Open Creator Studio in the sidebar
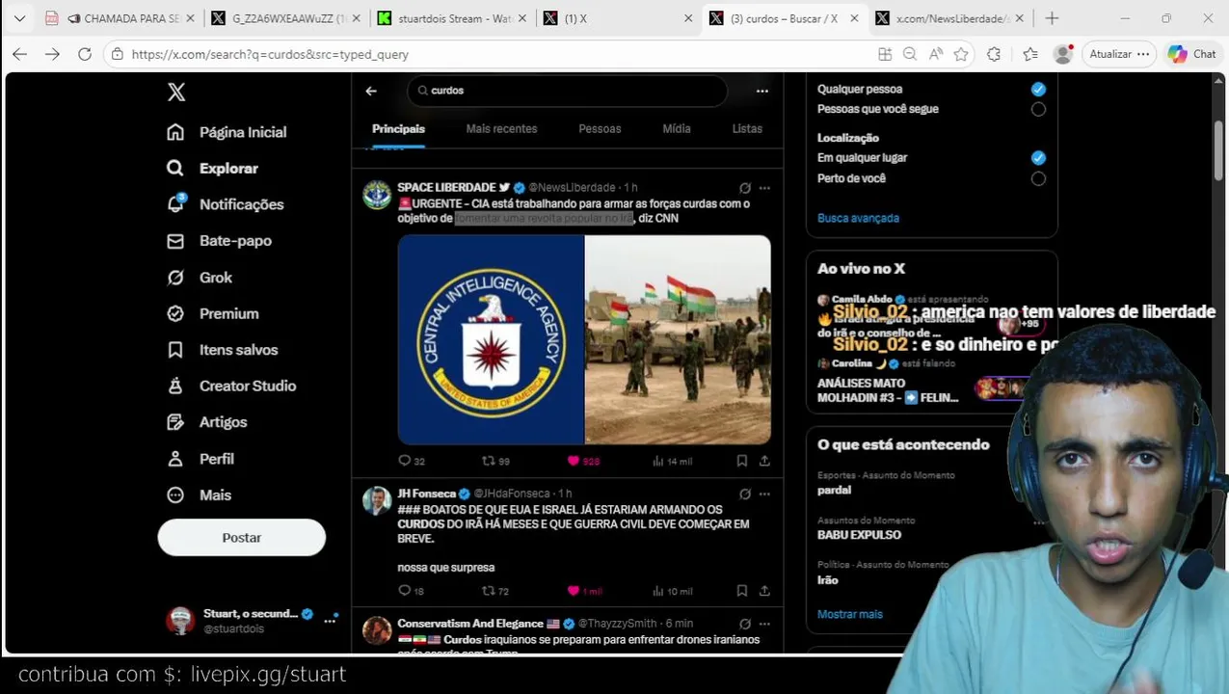The width and height of the screenshot is (1229, 694). (231, 386)
